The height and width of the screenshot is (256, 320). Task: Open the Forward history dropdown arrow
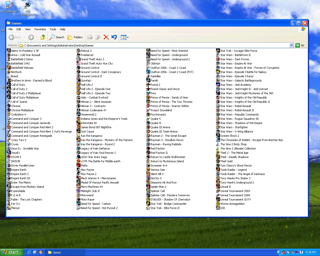click(37, 37)
